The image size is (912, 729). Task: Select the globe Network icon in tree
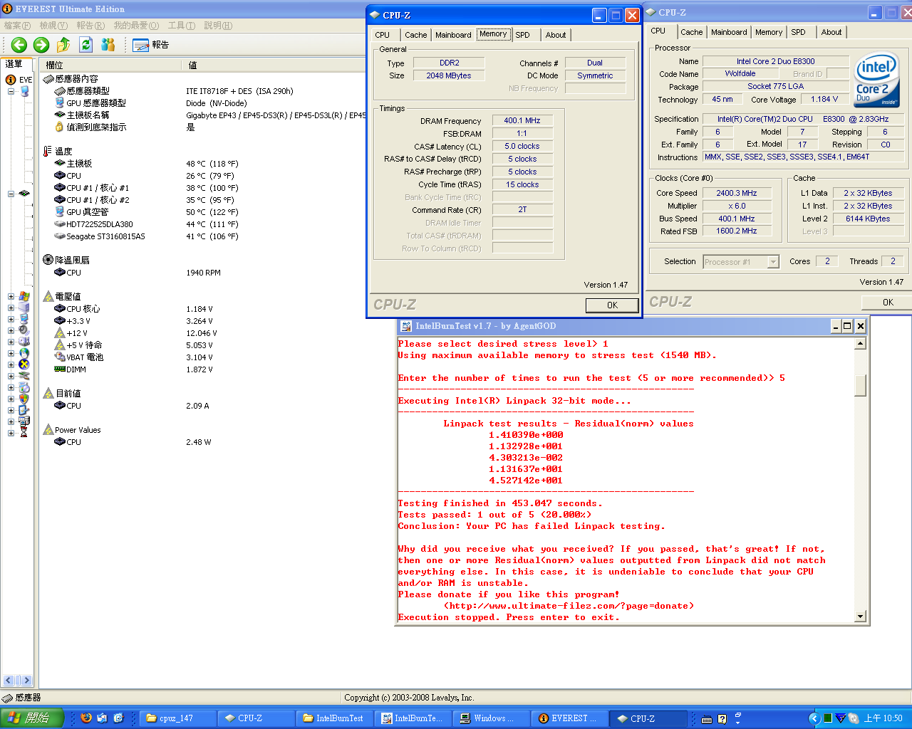[24, 353]
